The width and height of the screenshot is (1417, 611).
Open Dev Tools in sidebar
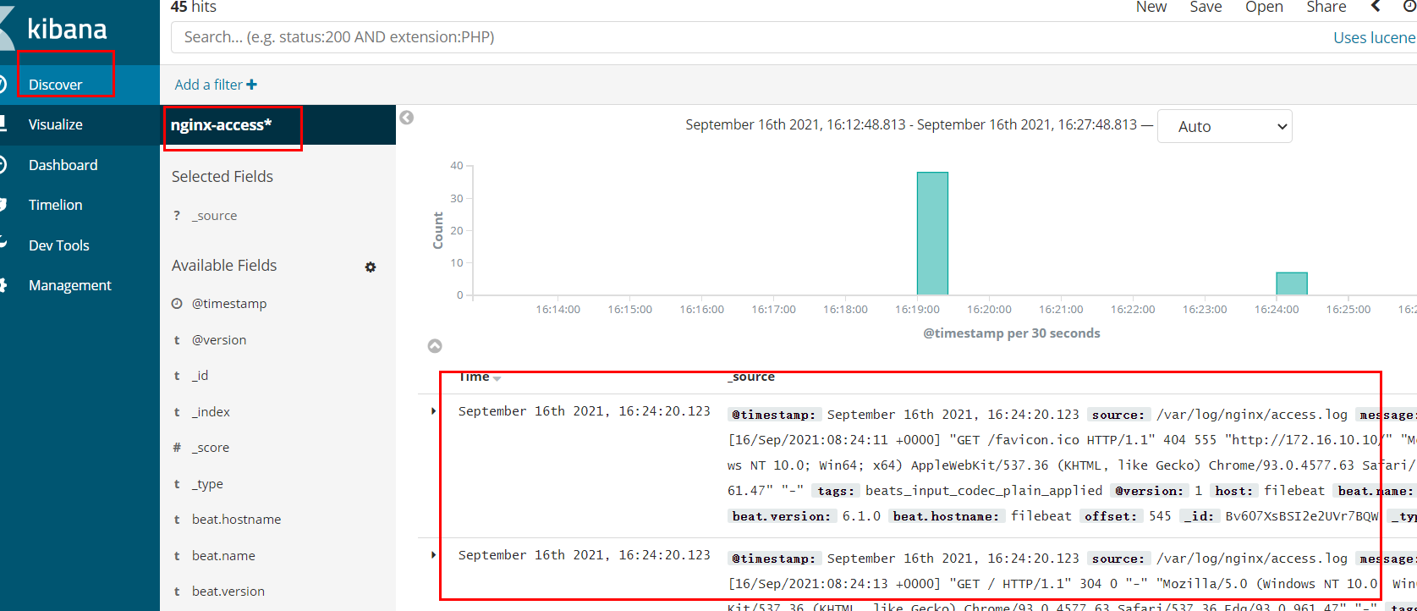coord(58,245)
